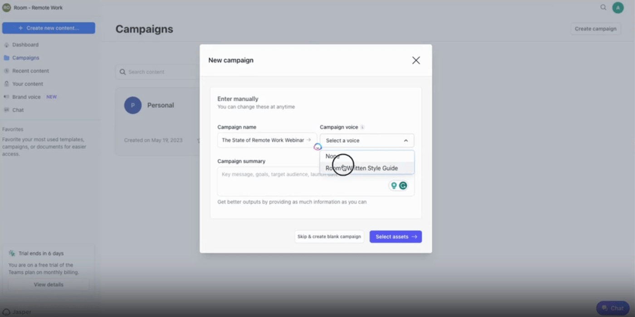This screenshot has width=635, height=317.
Task: Open the user avatar 'A' menu
Action: [x=618, y=8]
